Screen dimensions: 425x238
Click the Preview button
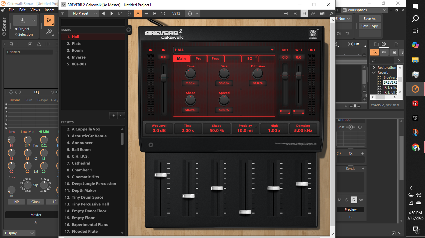[x=350, y=209]
